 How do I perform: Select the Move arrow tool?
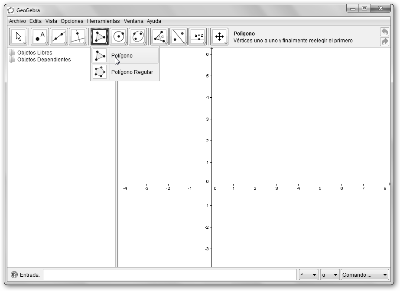point(18,37)
